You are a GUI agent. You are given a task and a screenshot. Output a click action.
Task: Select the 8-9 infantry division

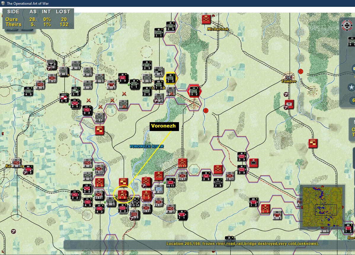point(99,78)
